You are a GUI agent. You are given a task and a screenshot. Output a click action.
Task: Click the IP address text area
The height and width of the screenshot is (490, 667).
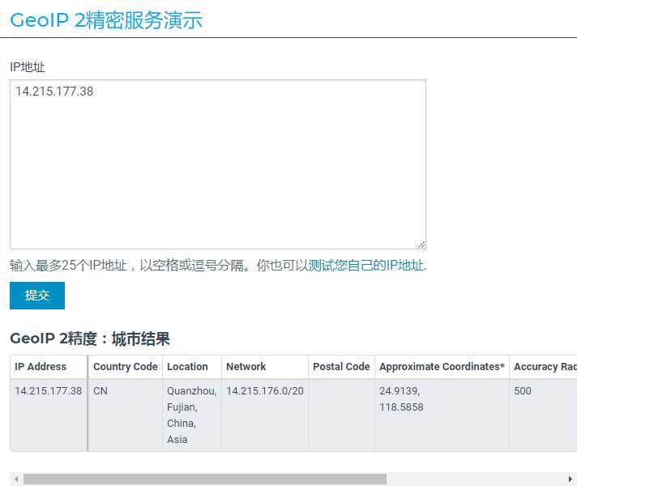point(218,164)
